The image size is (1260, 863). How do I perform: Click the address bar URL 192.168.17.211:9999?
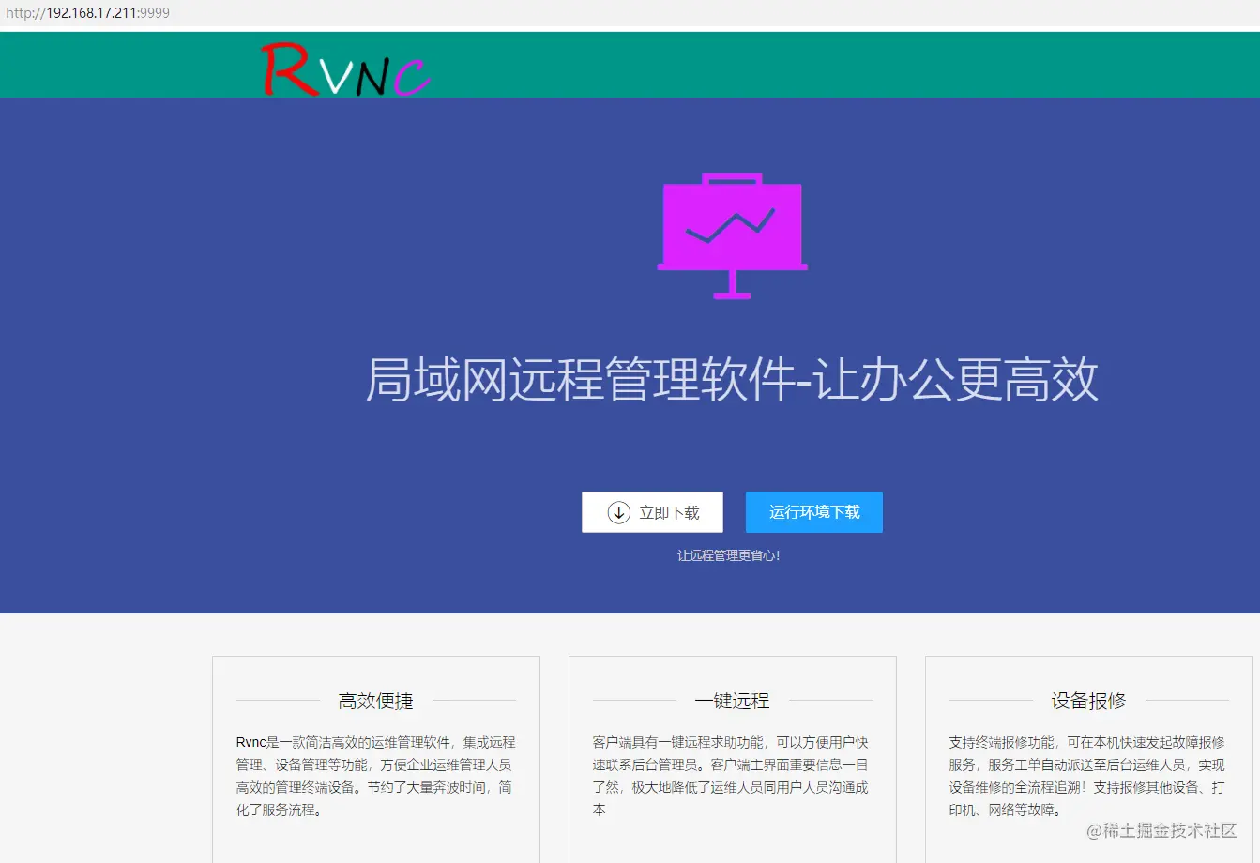click(87, 13)
